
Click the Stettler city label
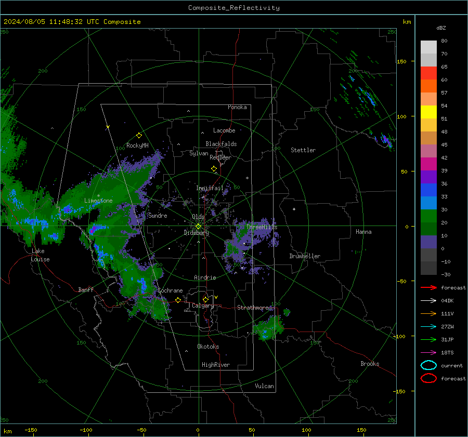pyautogui.click(x=303, y=150)
